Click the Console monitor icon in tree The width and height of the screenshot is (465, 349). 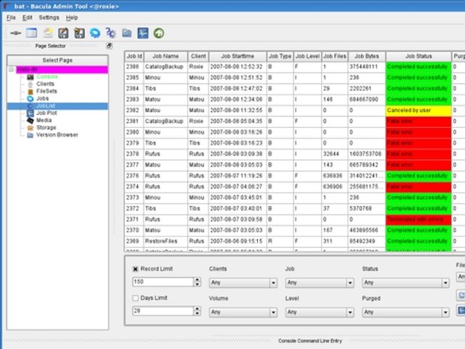[31, 77]
